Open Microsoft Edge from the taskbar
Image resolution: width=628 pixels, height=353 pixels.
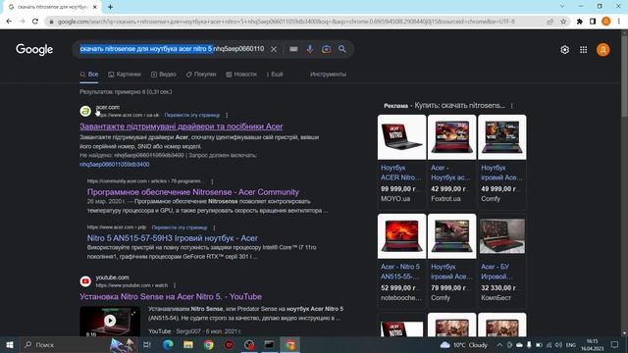pyautogui.click(x=168, y=344)
